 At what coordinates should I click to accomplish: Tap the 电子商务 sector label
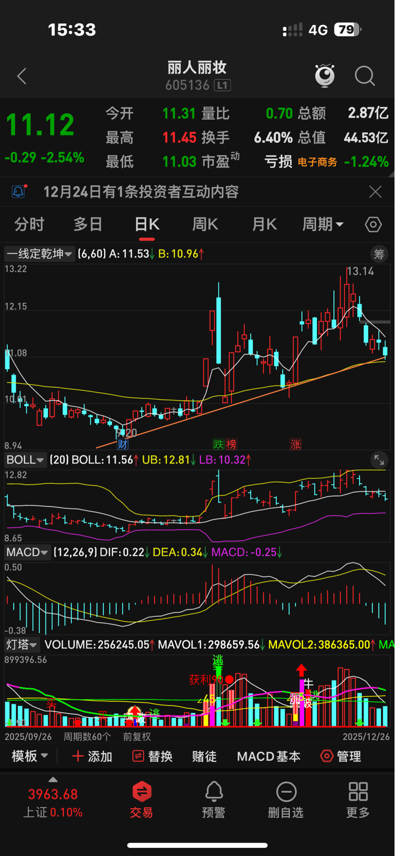tap(317, 162)
